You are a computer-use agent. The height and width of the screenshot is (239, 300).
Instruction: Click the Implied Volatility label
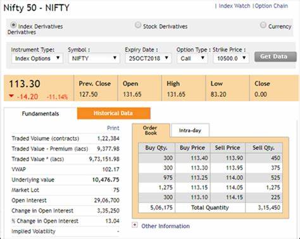pos(34,231)
